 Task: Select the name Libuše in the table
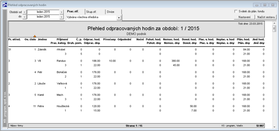[41, 83]
